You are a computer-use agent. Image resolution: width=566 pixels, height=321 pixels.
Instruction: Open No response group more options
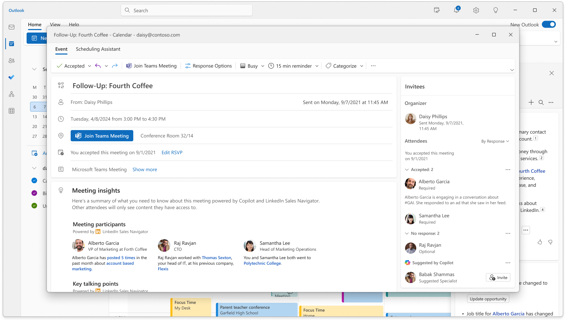[508, 233]
